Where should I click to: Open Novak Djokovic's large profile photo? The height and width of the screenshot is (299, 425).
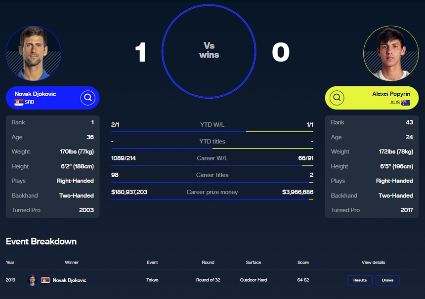pyautogui.click(x=33, y=53)
